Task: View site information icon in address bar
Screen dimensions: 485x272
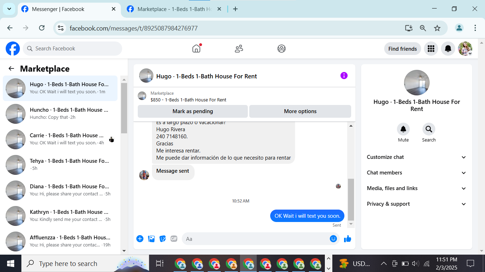Action: [x=61, y=28]
